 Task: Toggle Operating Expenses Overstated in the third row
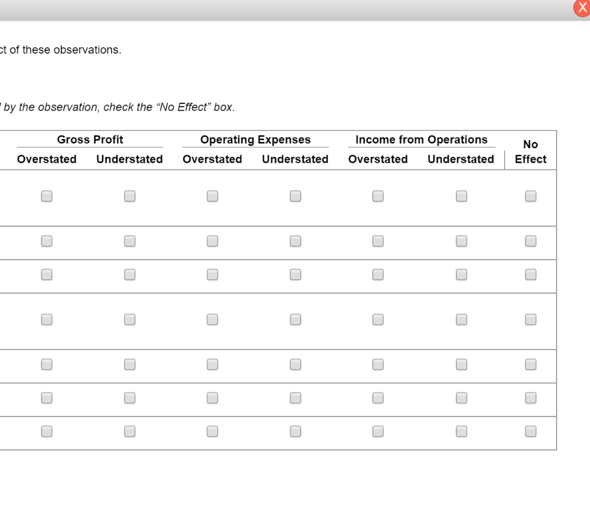pos(212,275)
